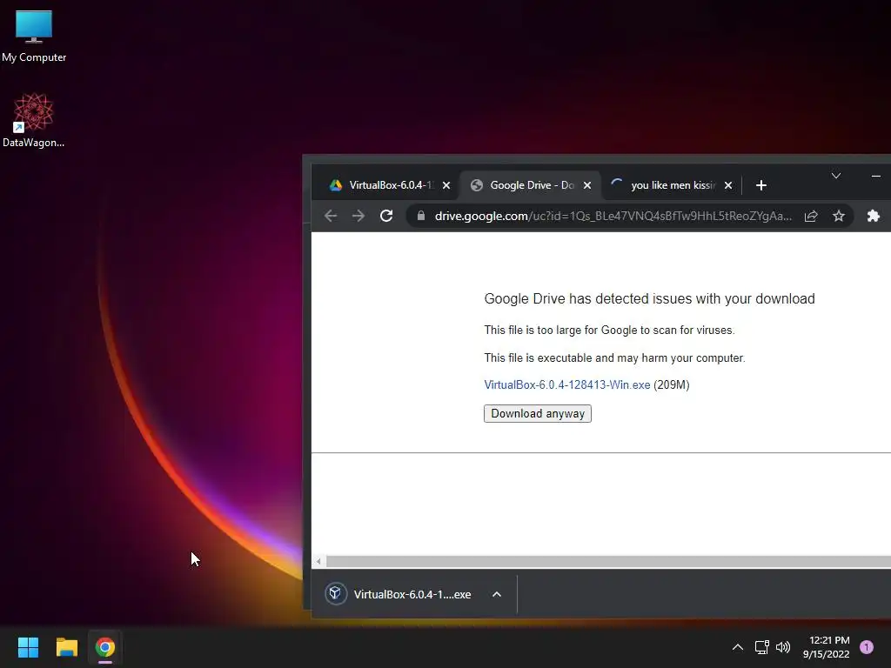This screenshot has width=891, height=668.
Task: Share this page icon in address bar
Action: (x=811, y=216)
